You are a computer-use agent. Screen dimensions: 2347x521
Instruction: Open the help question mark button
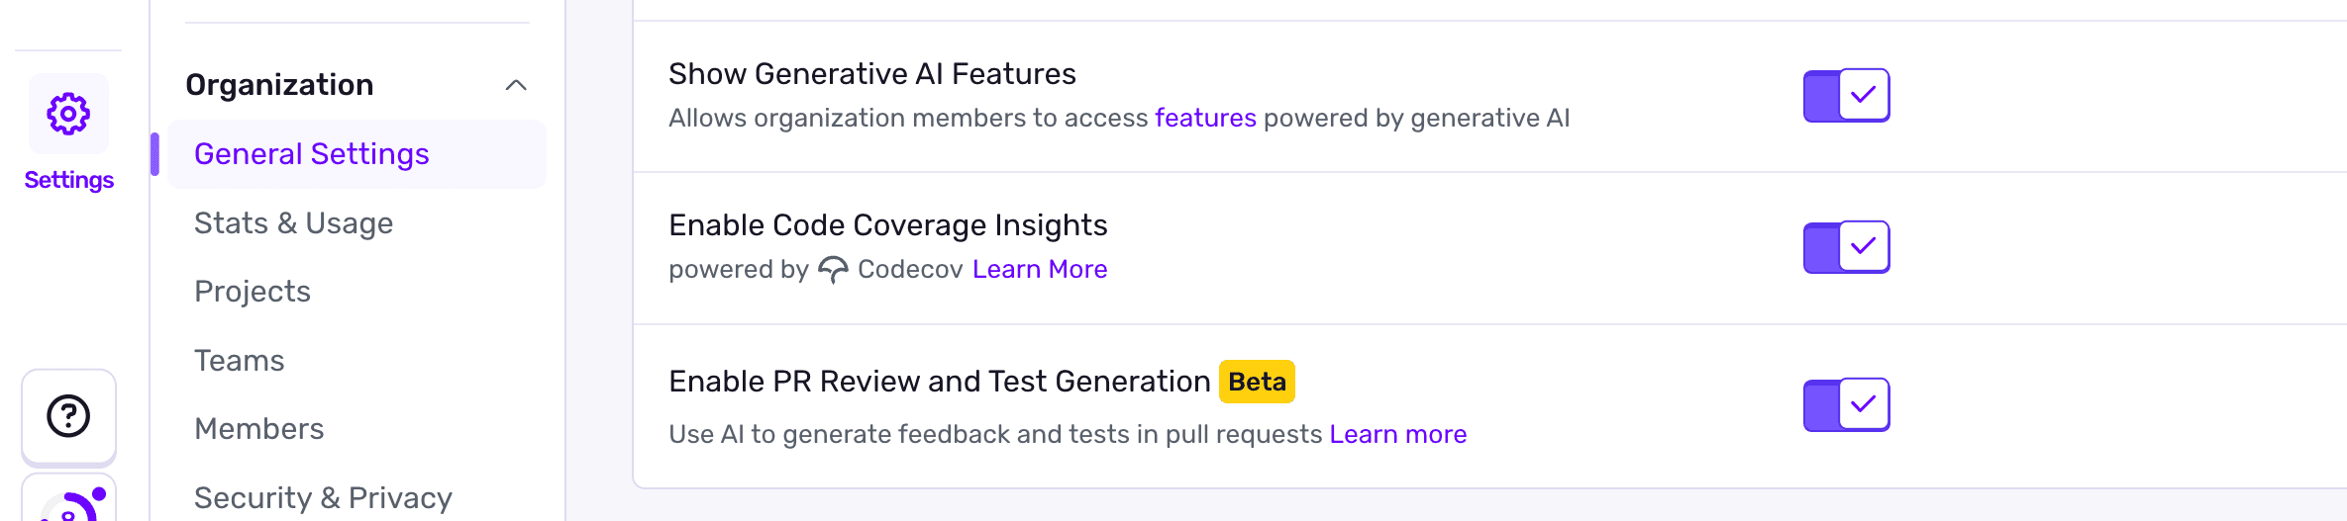68,416
